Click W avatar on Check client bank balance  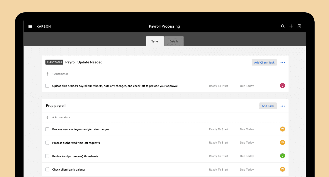(282, 169)
